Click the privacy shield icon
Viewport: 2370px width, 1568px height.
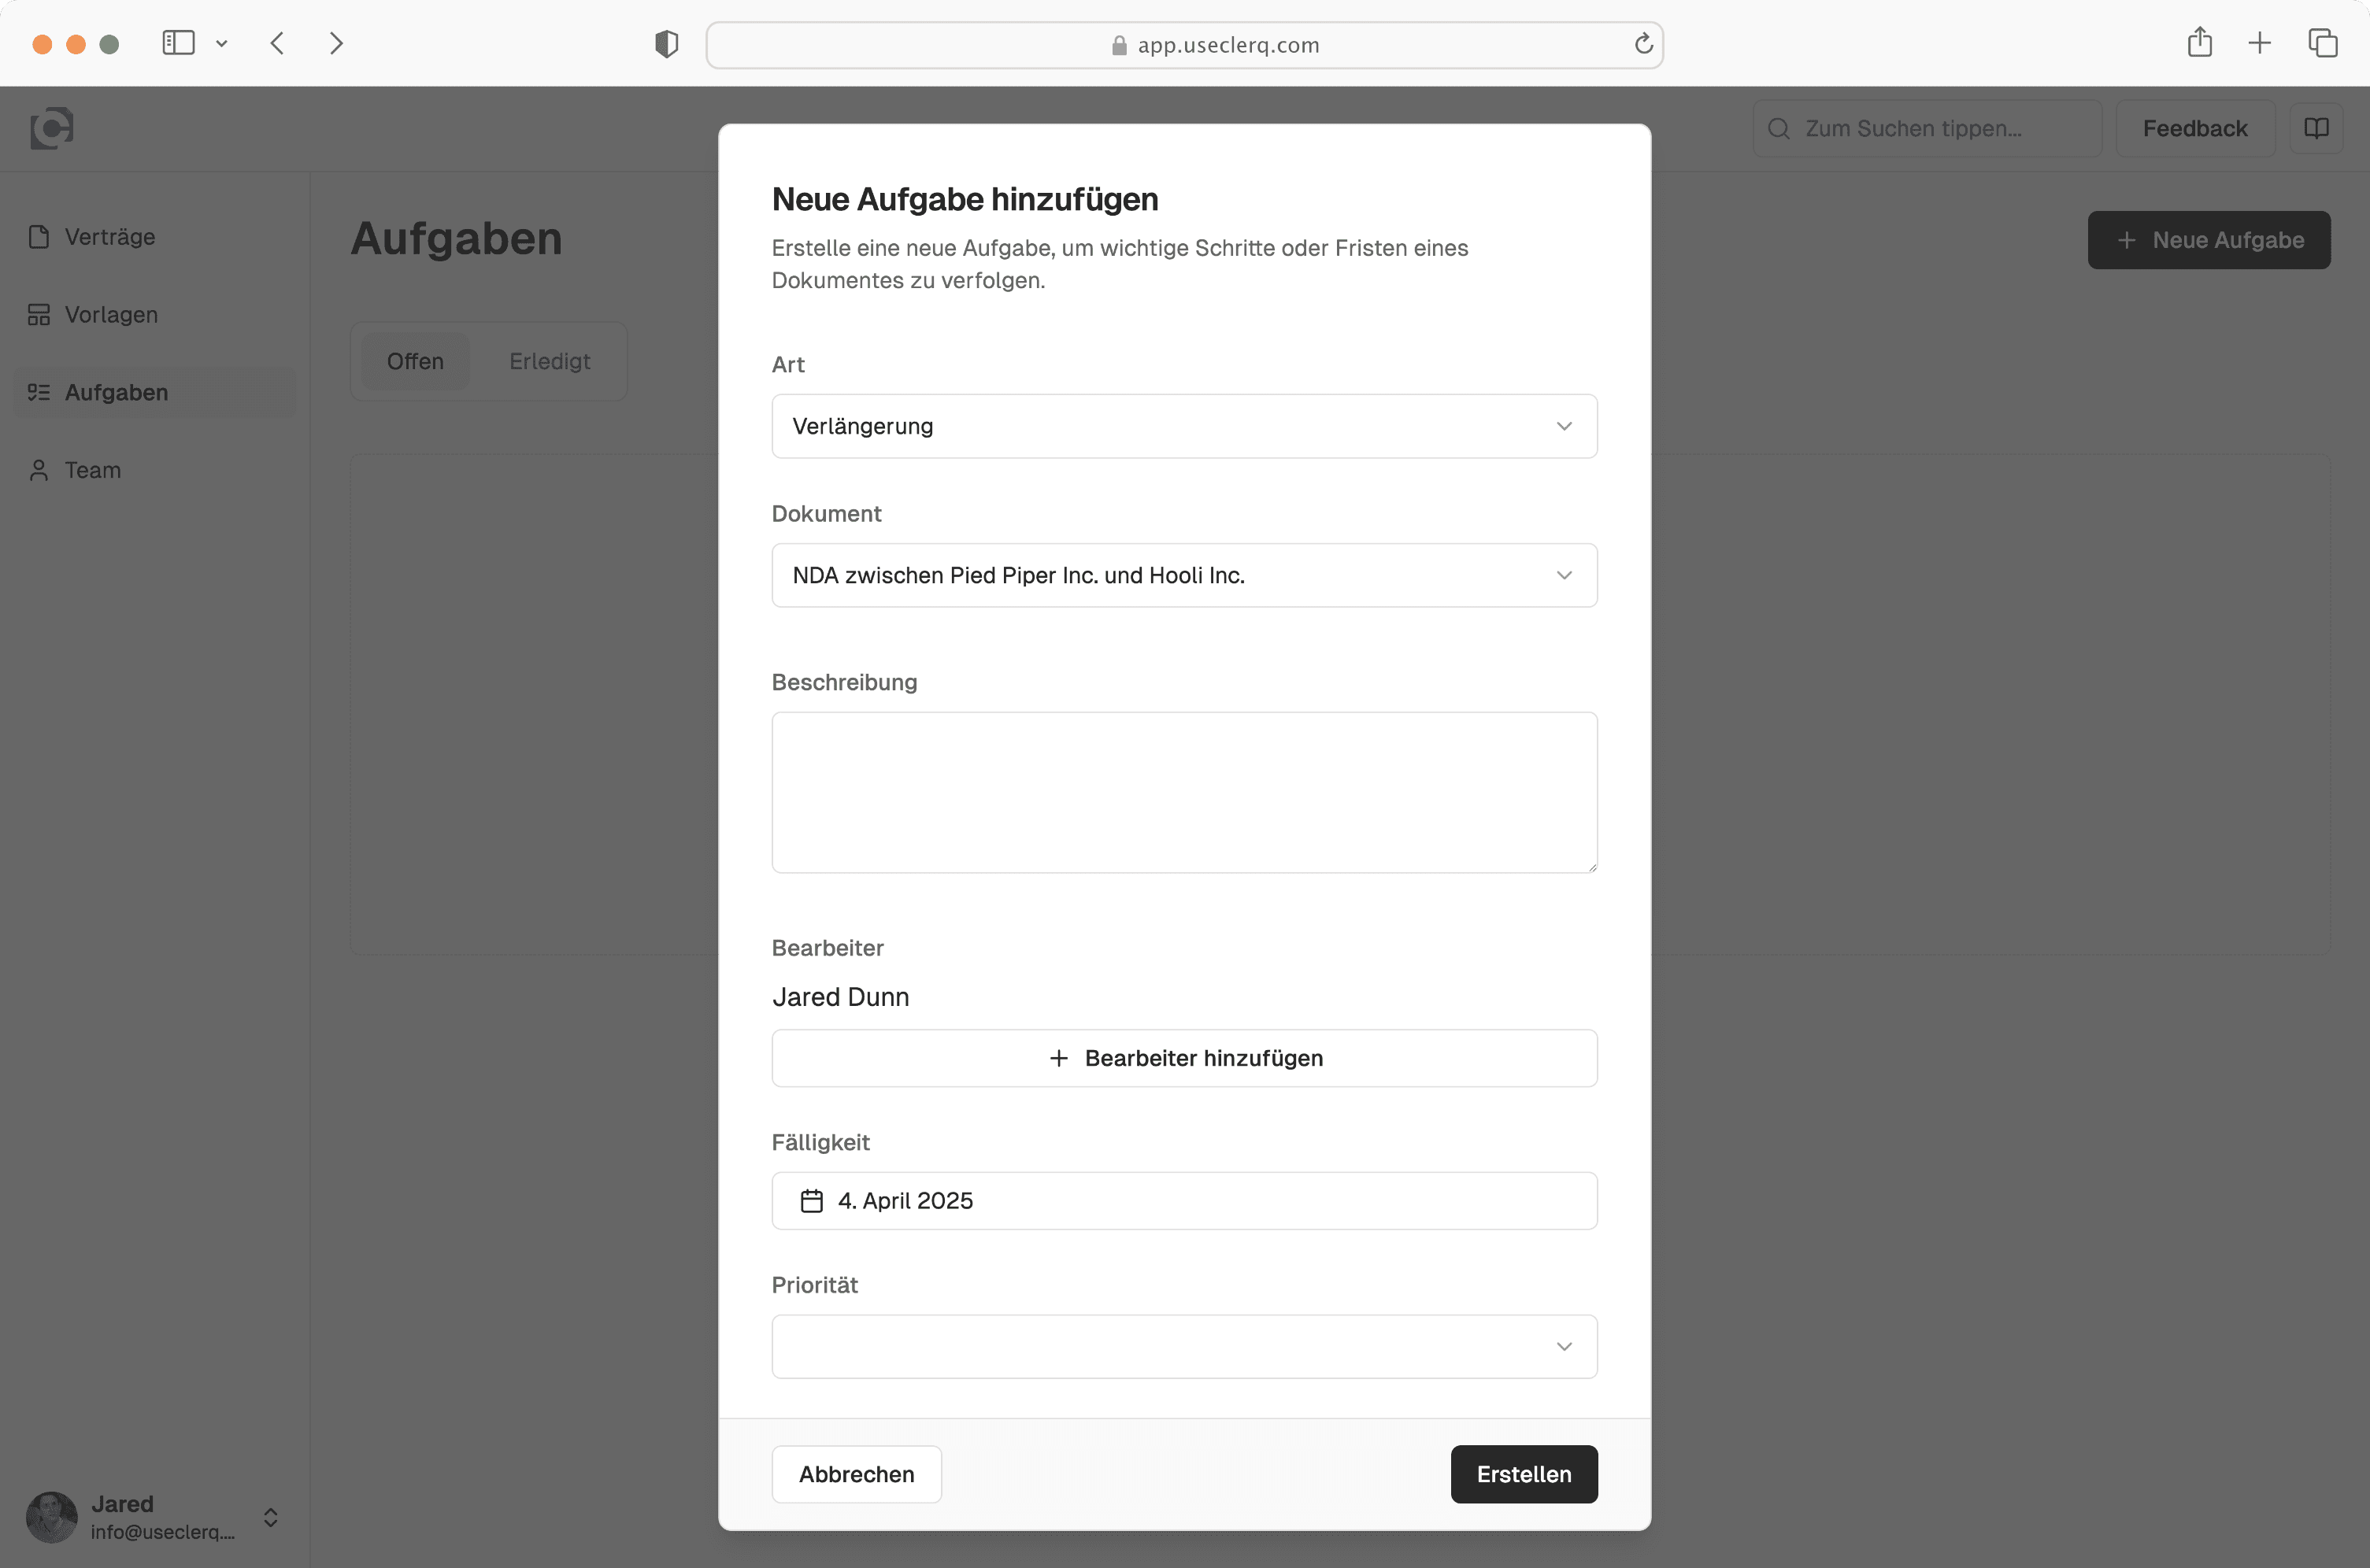pyautogui.click(x=666, y=44)
